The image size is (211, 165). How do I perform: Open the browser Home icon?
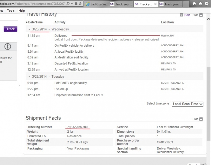pos(194,4)
